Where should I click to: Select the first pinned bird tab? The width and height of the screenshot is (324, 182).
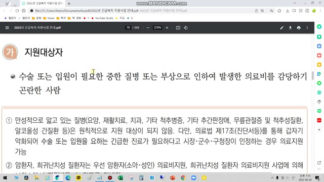pos(8,4)
